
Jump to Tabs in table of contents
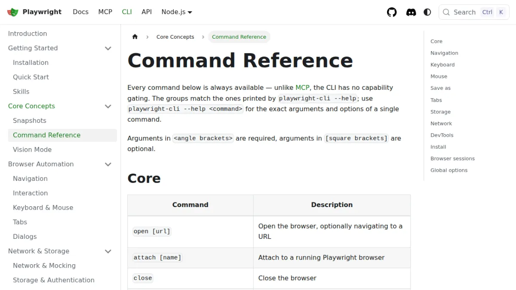[x=436, y=100]
